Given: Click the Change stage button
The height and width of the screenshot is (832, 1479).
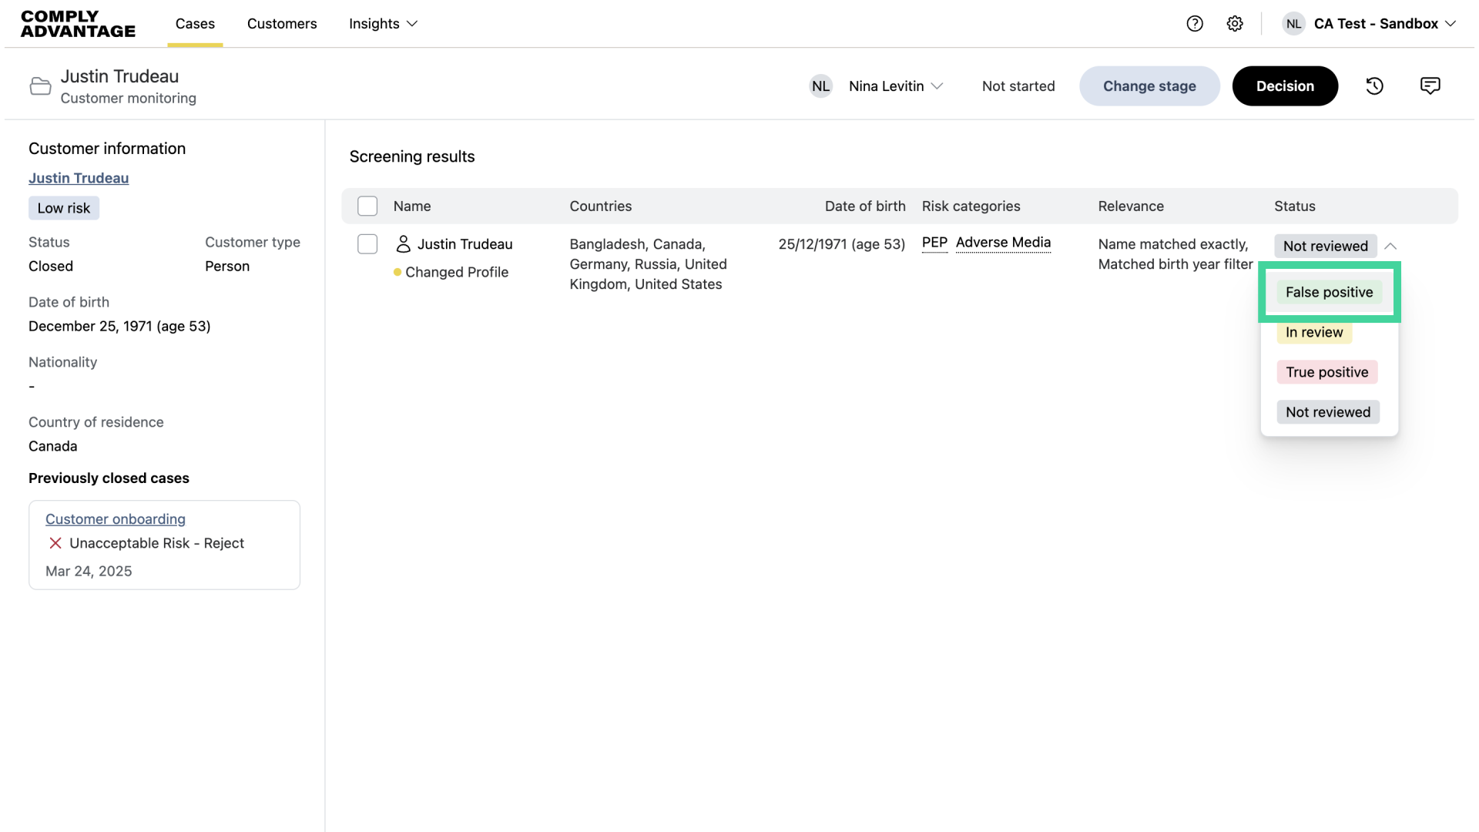Looking at the screenshot, I should tap(1149, 86).
